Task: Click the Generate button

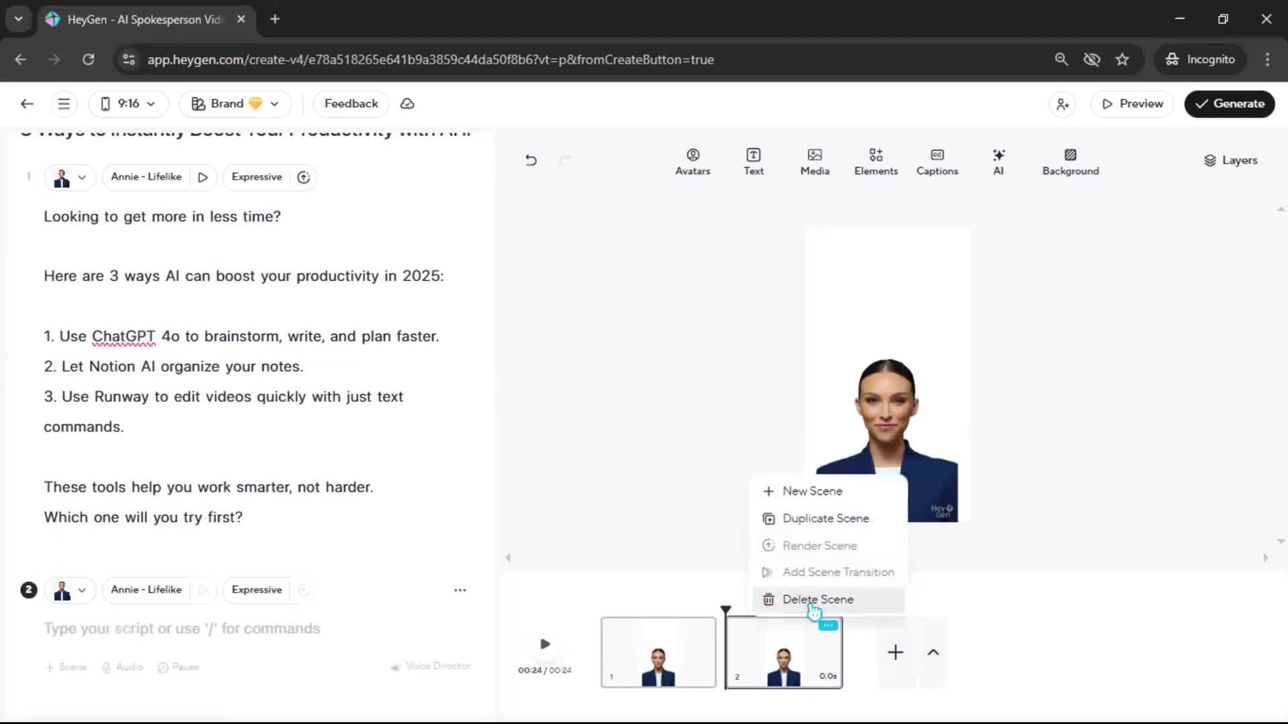Action: pos(1229,104)
